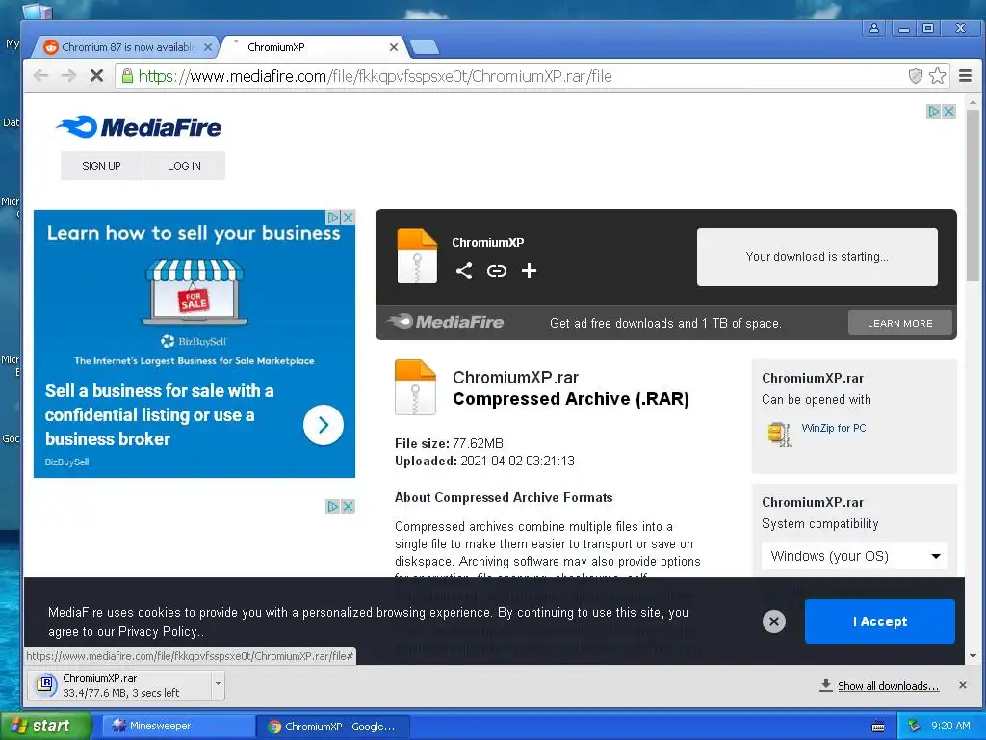Click the orange ChromiumXP.rar archive icon
986x740 pixels.
pos(415,387)
